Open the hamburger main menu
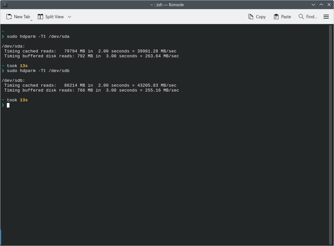The height and width of the screenshot is (246, 334). click(x=326, y=17)
